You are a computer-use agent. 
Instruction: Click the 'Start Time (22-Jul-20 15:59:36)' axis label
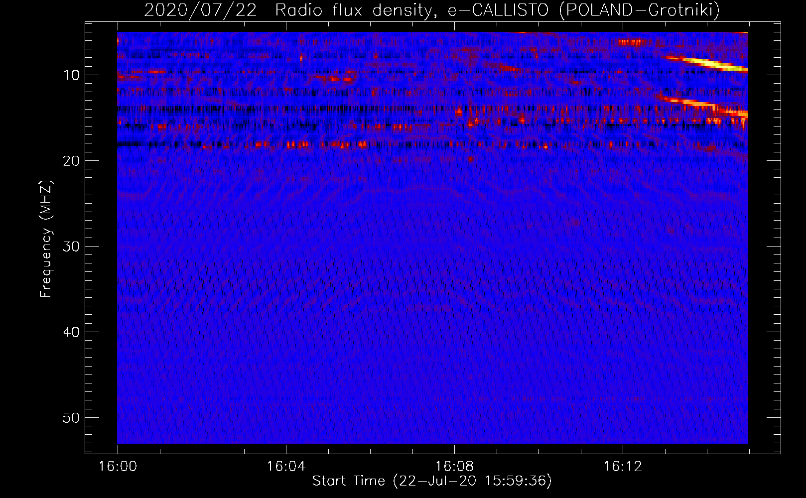click(432, 481)
